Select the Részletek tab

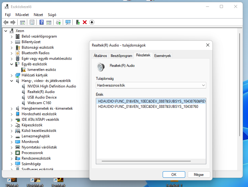[x=143, y=55]
